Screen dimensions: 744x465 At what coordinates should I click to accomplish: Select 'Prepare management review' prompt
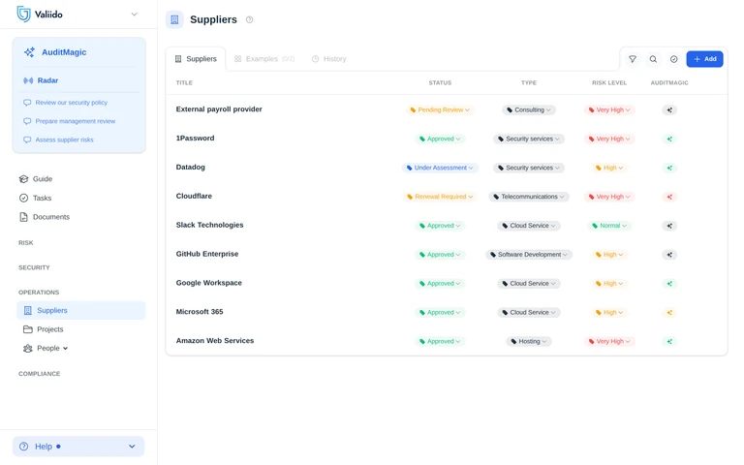(70, 121)
